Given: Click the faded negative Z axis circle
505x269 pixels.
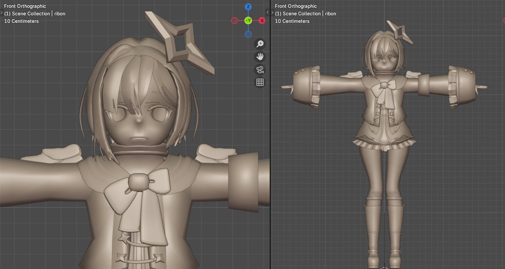Looking at the screenshot, I should 248,34.
